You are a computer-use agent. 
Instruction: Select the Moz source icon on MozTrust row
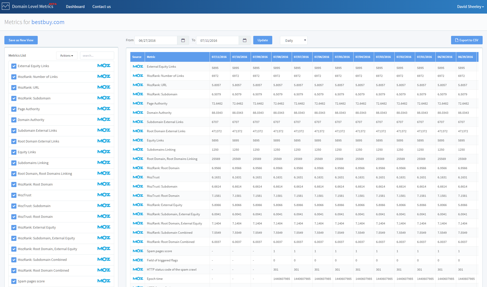click(x=138, y=177)
